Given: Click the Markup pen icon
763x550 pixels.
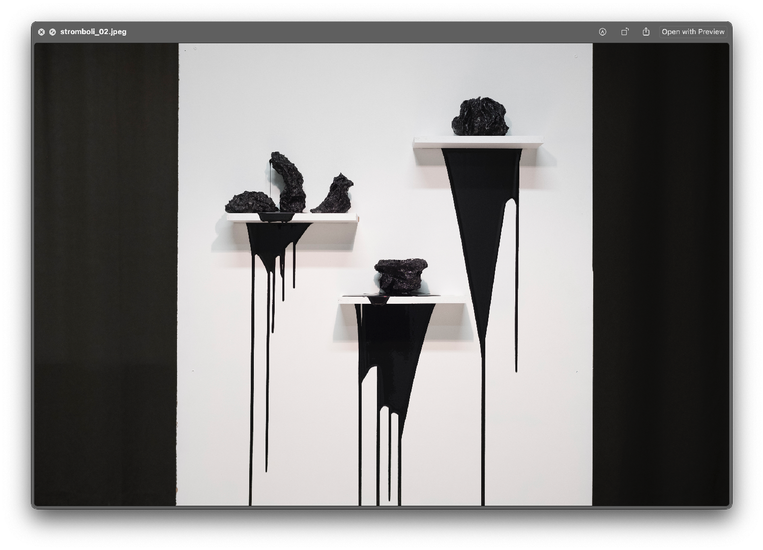Looking at the screenshot, I should click(x=602, y=32).
